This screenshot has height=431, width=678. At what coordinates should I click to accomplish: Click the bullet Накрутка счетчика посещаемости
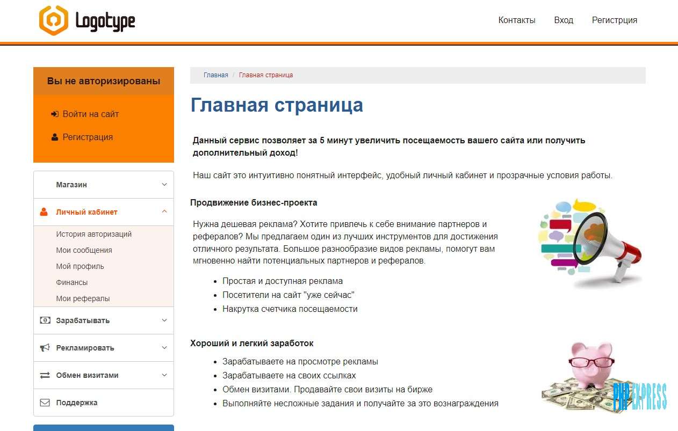pos(290,309)
